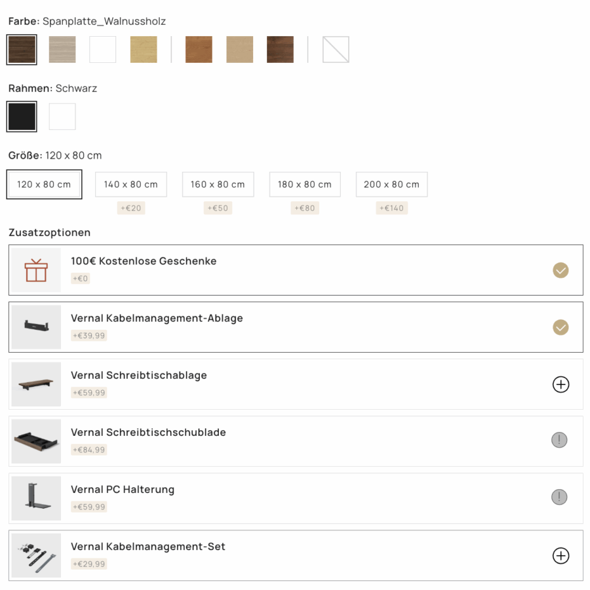Image resolution: width=590 pixels, height=590 pixels.
Task: Select the white frame color swatch
Action: (62, 117)
